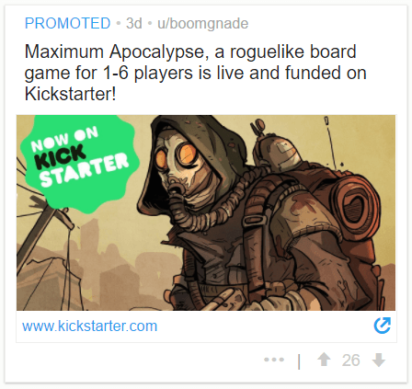Downvote the promoted Kickstarter post

tap(379, 360)
